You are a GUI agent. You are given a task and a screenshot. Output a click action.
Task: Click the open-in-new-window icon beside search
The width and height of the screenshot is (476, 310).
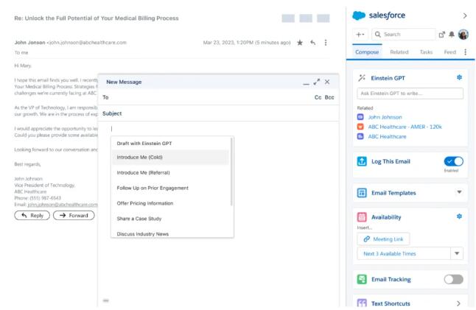(442, 35)
